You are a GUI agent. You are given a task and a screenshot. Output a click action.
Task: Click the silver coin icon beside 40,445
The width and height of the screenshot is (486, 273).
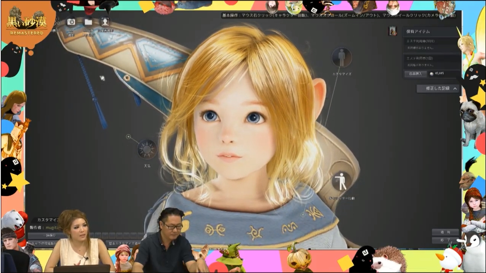point(432,74)
